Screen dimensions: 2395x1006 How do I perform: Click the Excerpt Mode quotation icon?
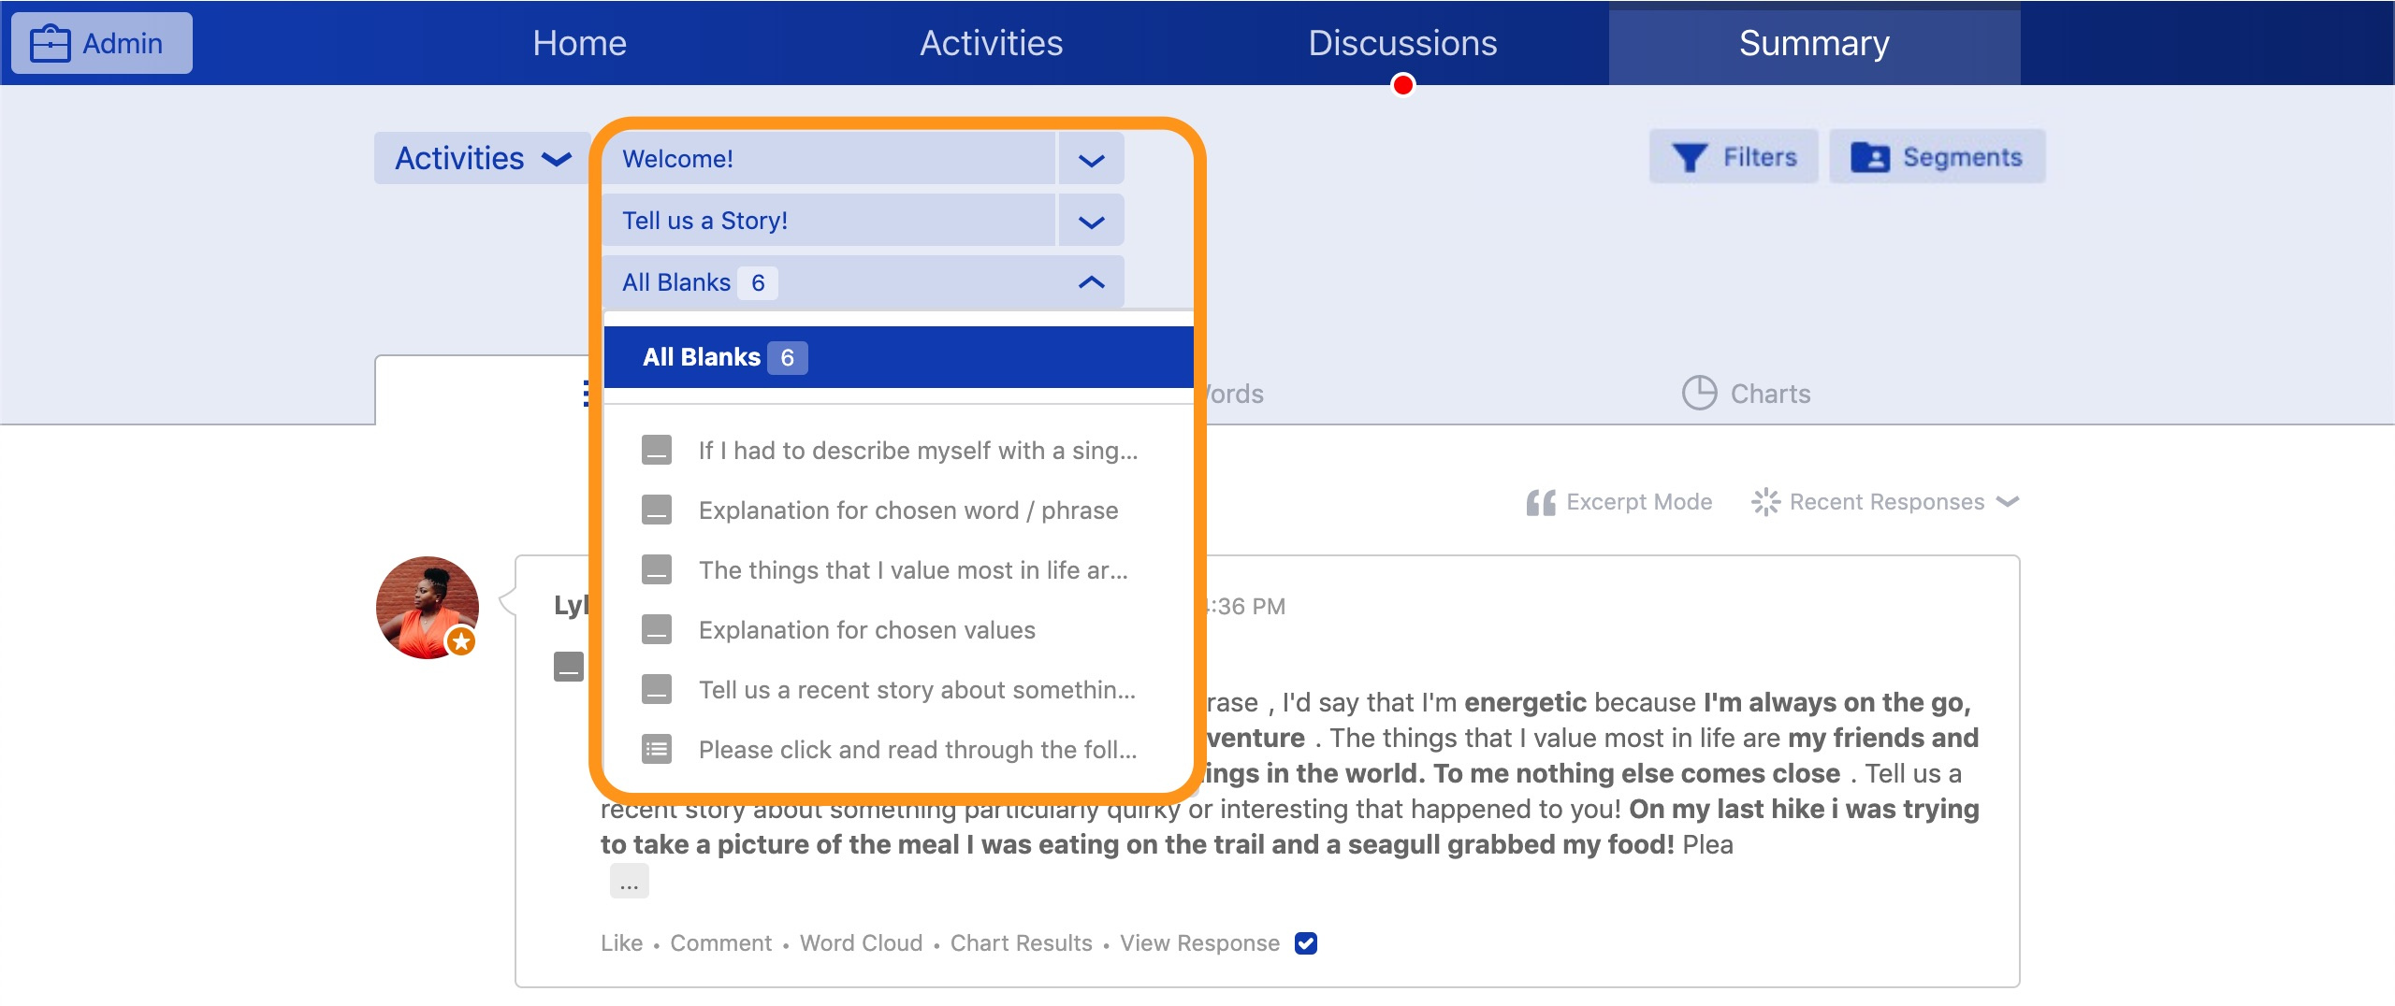(x=1540, y=501)
